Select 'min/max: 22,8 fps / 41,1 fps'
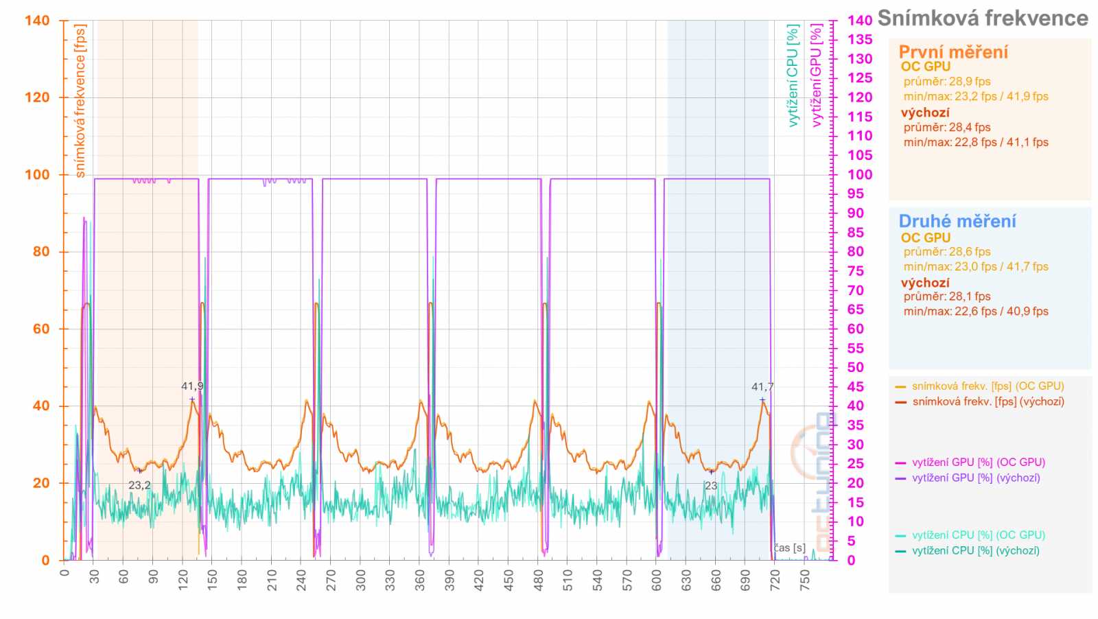Viewport: 1098px width, 619px height. coord(976,143)
